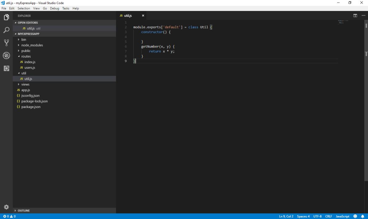The width and height of the screenshot is (368, 219).
Task: Click the getNumber method name in code
Action: [x=150, y=46]
